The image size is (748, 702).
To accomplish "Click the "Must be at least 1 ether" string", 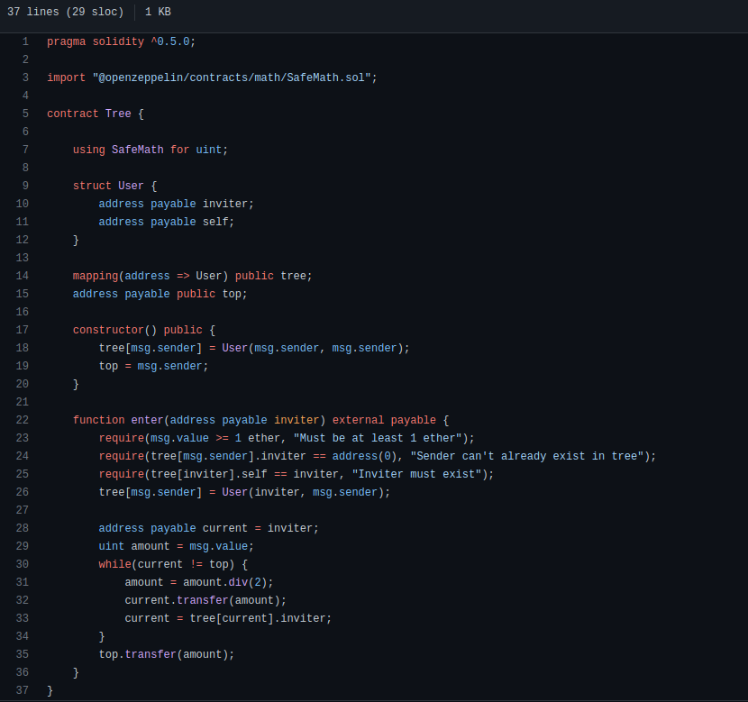I will tap(378, 438).
